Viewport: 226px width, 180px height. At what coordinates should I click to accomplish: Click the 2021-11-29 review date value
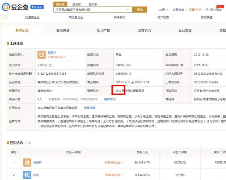click(x=201, y=65)
